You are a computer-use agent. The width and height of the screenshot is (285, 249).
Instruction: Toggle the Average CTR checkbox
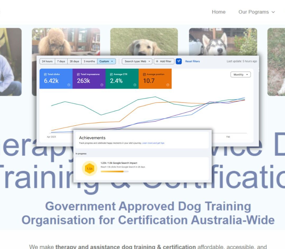tap(111, 74)
